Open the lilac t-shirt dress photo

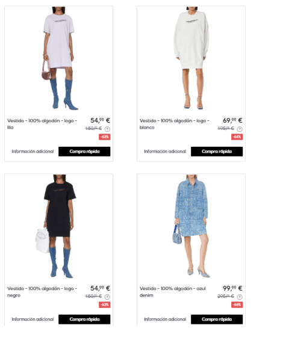pyautogui.click(x=59, y=58)
